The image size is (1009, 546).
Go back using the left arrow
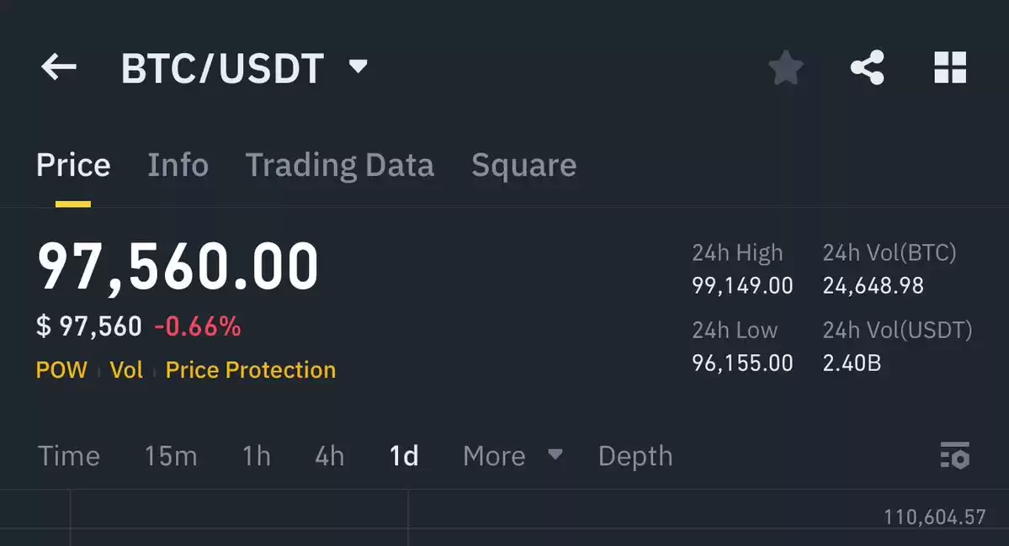tap(59, 67)
